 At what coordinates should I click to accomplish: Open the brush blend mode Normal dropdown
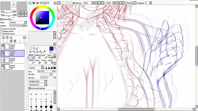[x=36, y=68]
